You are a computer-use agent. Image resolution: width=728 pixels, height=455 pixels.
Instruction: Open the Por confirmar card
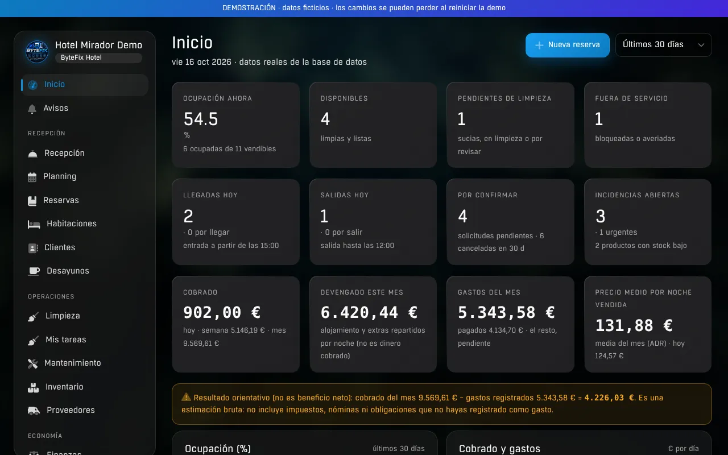pyautogui.click(x=510, y=222)
